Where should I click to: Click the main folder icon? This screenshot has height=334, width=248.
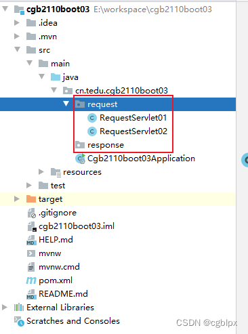(43, 64)
